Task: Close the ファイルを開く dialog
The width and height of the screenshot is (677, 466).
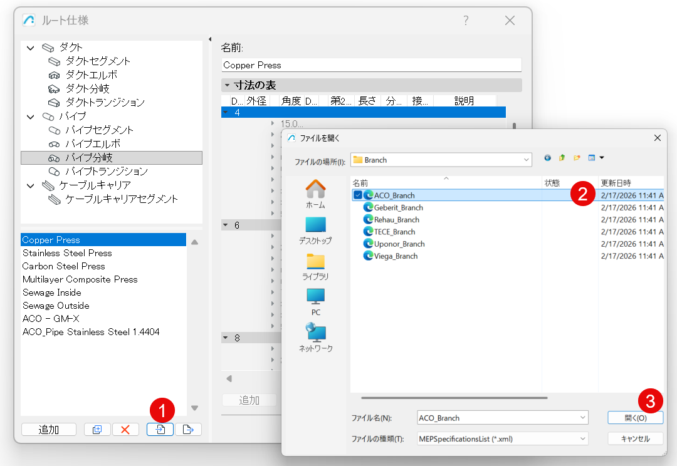Action: 657,138
